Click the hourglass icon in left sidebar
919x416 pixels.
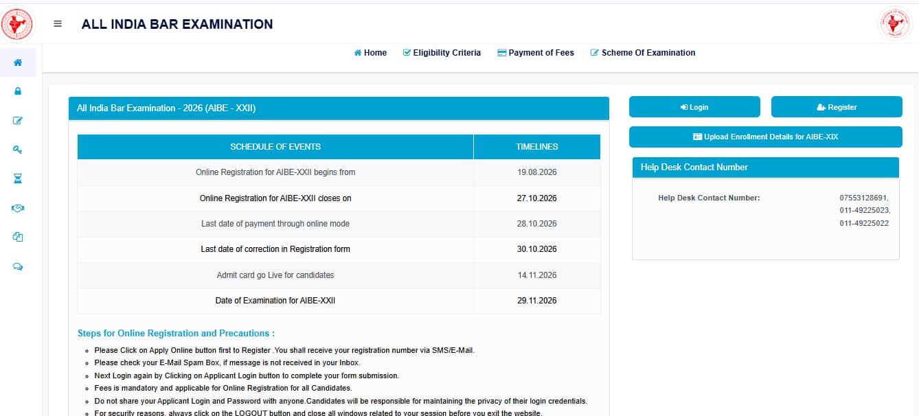(18, 178)
